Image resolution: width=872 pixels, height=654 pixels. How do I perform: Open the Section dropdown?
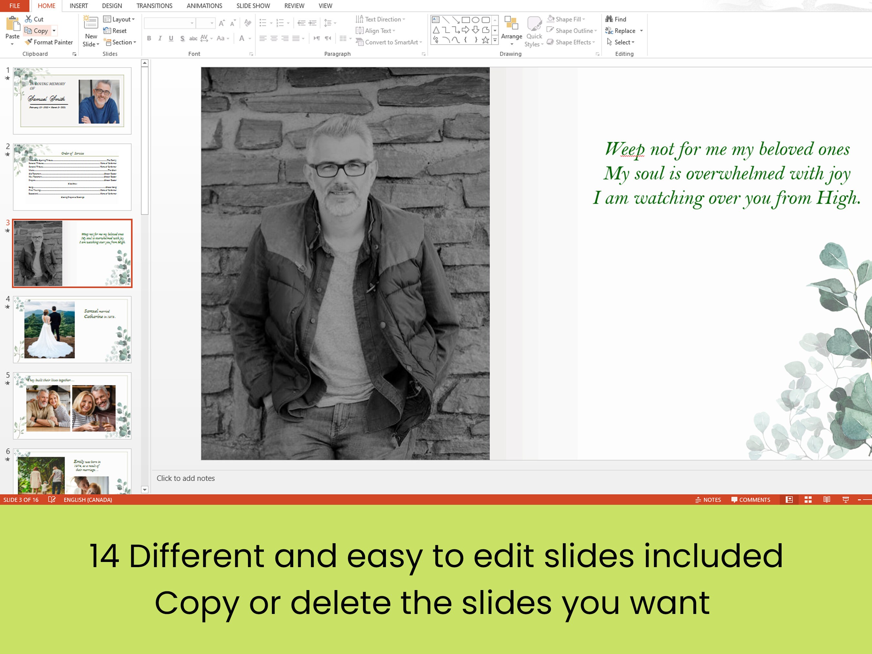click(119, 42)
